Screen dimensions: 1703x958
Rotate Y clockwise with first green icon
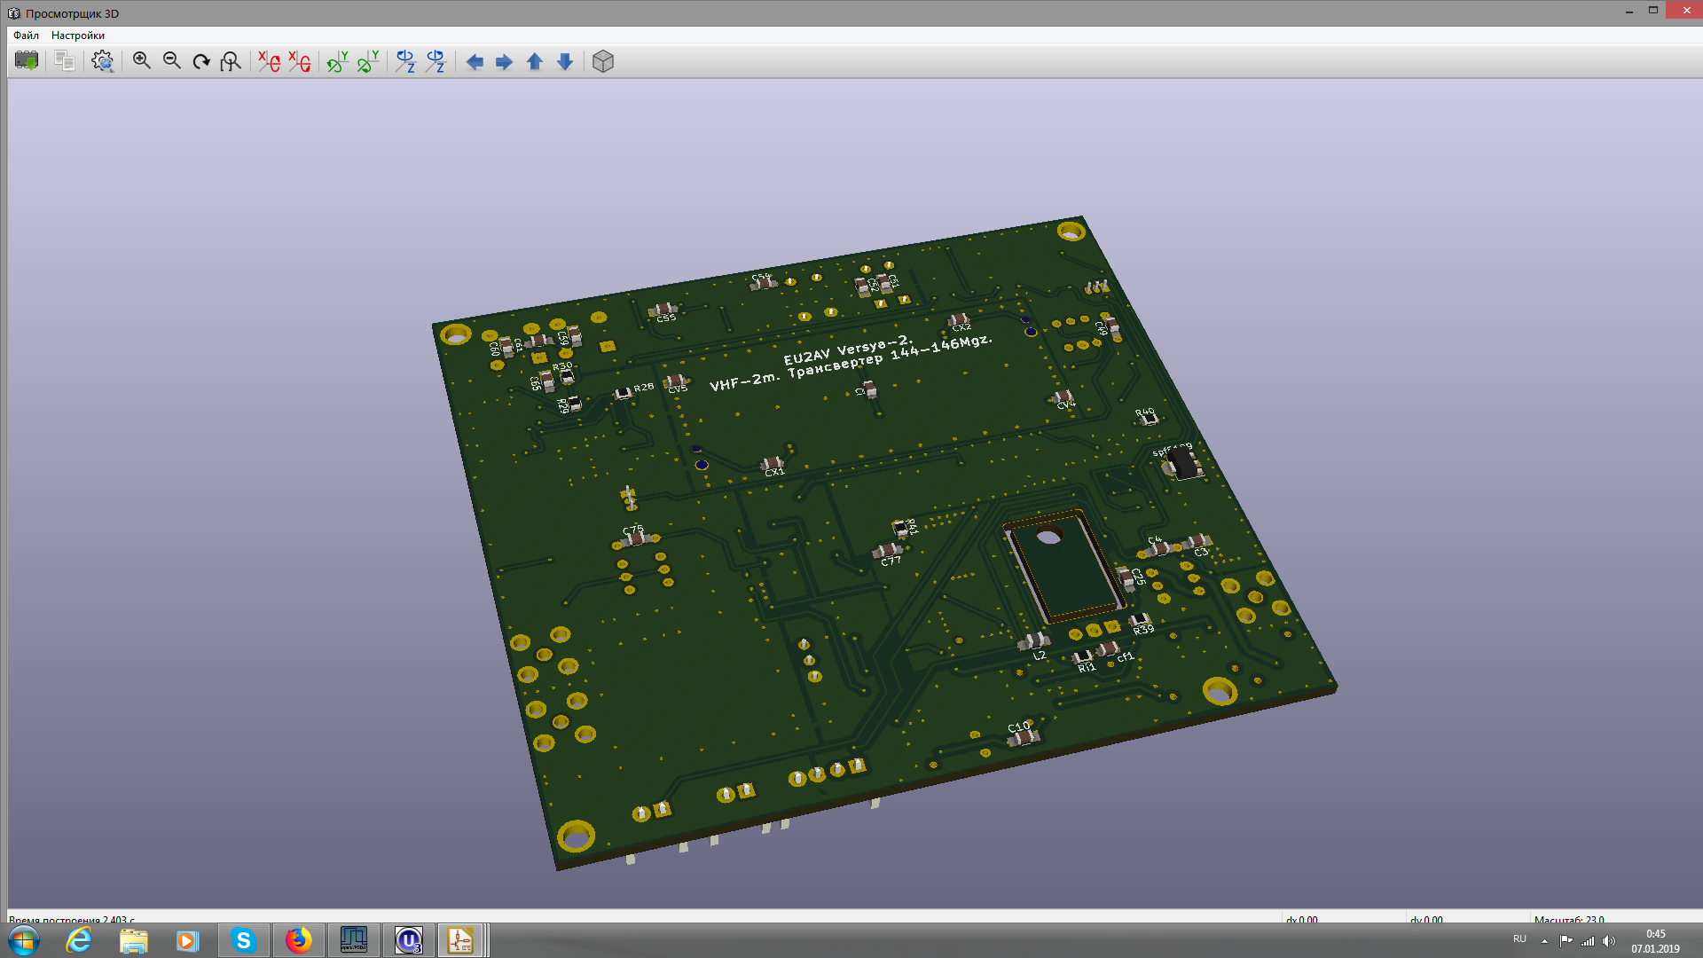(x=337, y=61)
